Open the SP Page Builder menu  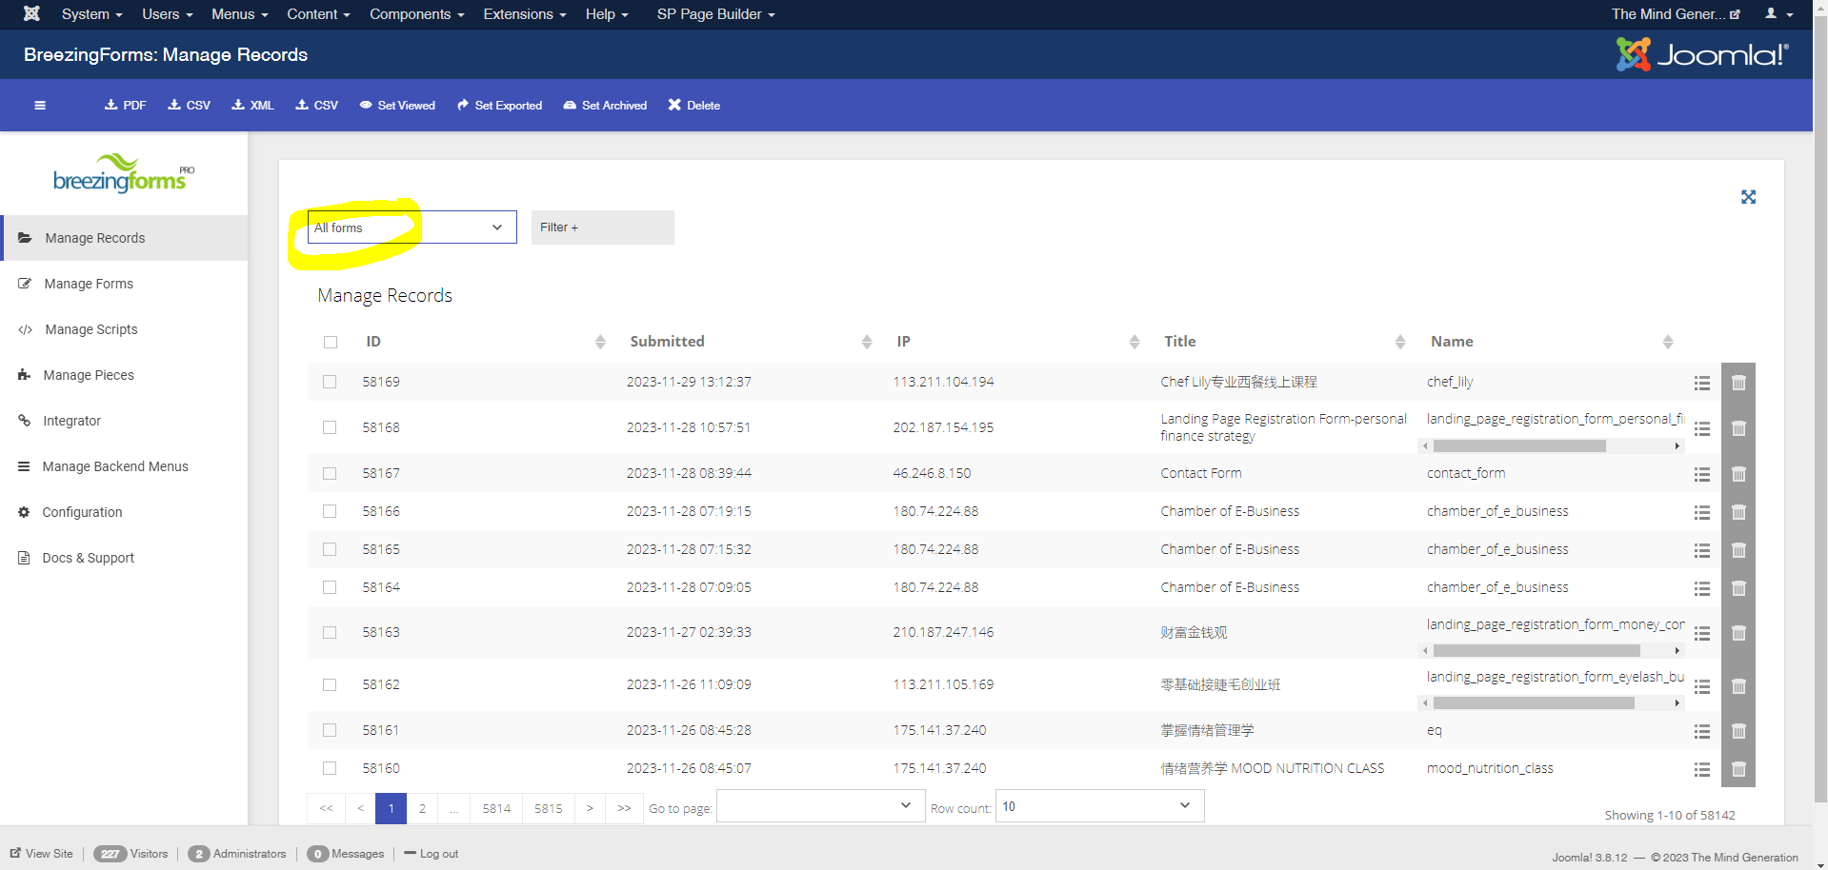(x=716, y=14)
